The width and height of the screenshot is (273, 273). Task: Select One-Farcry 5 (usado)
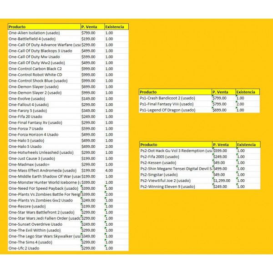pos(44,111)
